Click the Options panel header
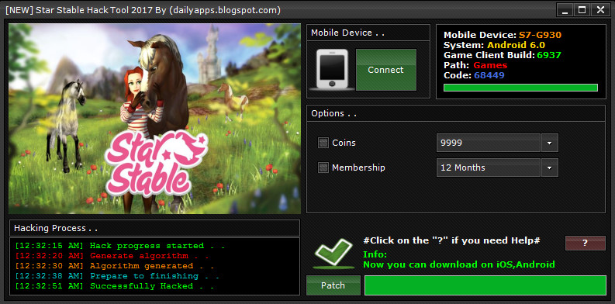 coord(456,113)
